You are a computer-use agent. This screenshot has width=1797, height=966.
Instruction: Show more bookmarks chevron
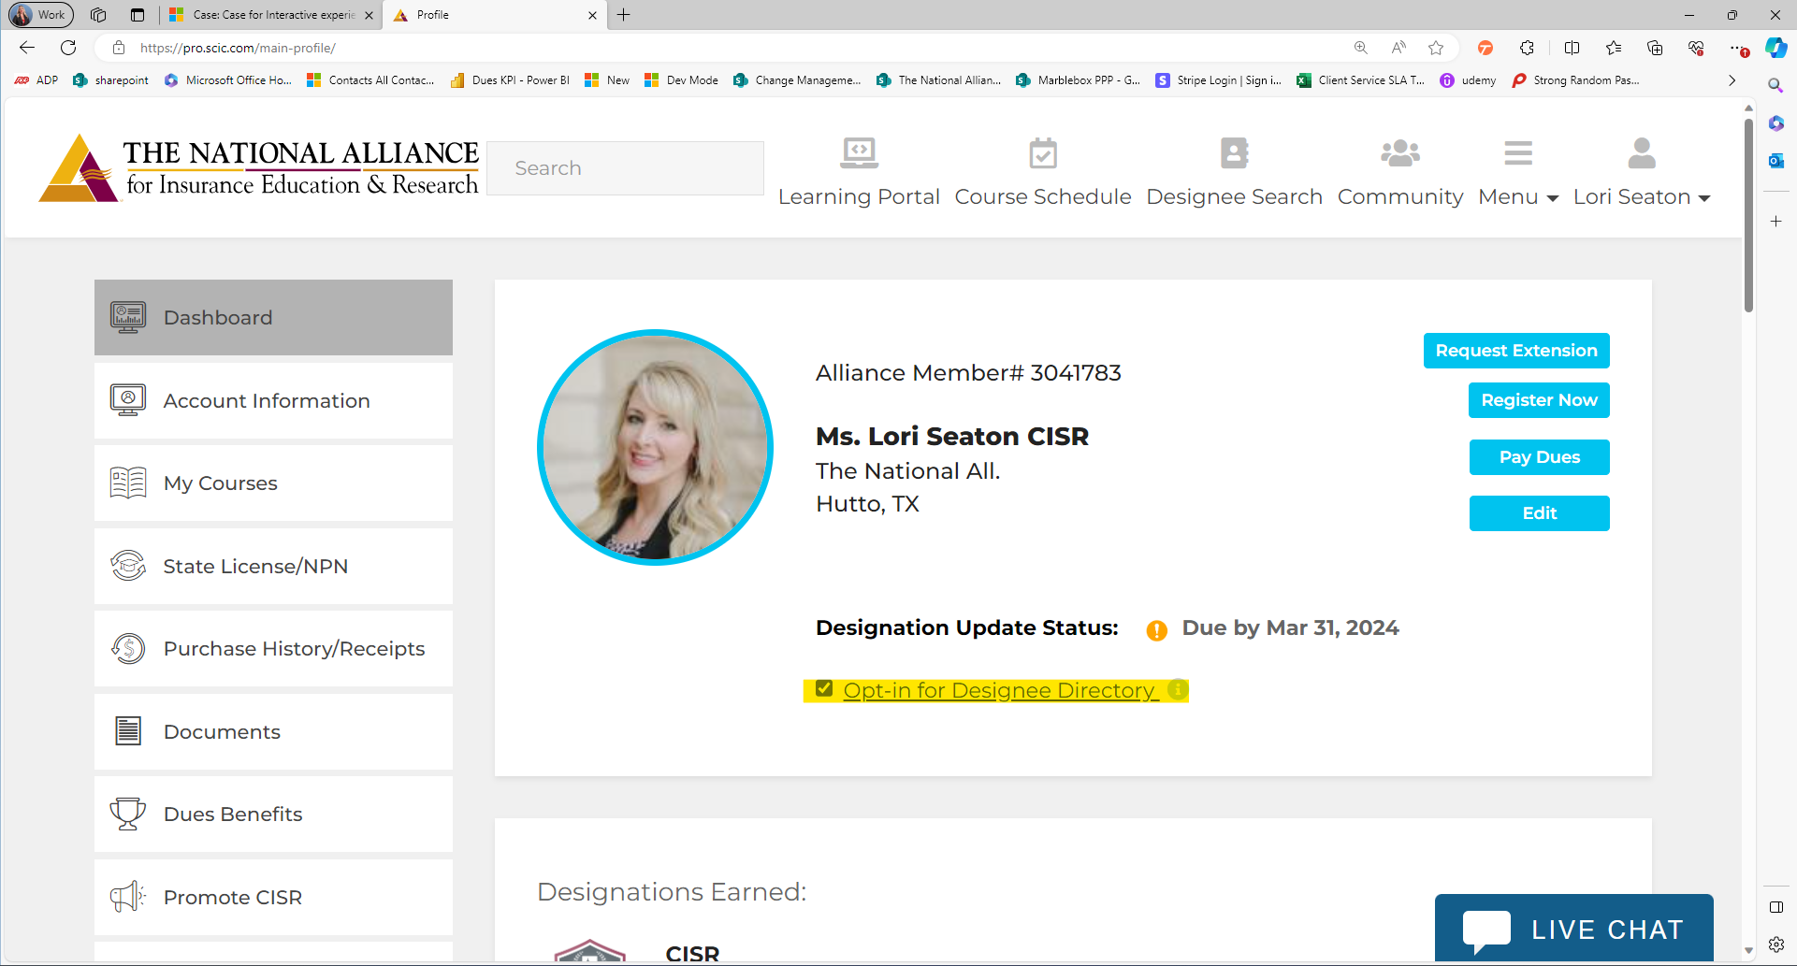click(1732, 80)
